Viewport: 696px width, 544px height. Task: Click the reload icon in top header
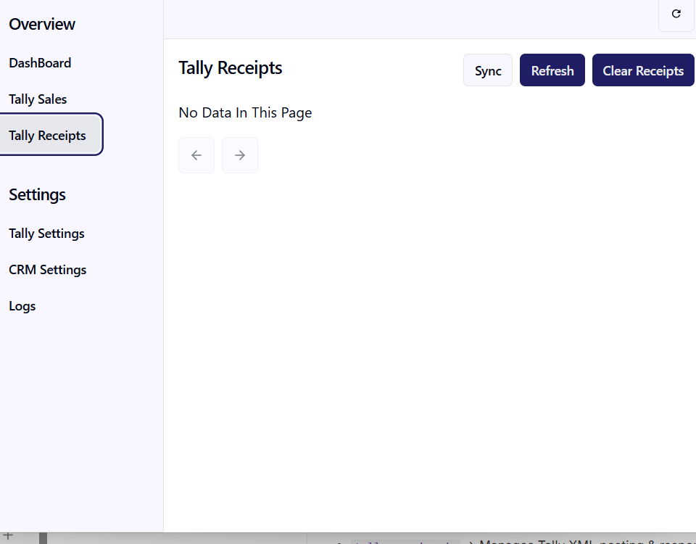pos(676,14)
